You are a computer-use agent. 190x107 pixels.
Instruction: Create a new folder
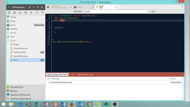click(x=15, y=12)
